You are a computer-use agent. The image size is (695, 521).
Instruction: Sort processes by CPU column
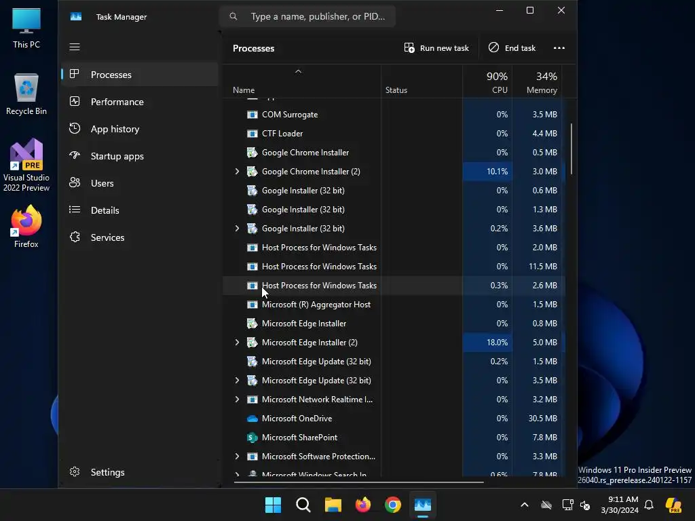[487, 82]
